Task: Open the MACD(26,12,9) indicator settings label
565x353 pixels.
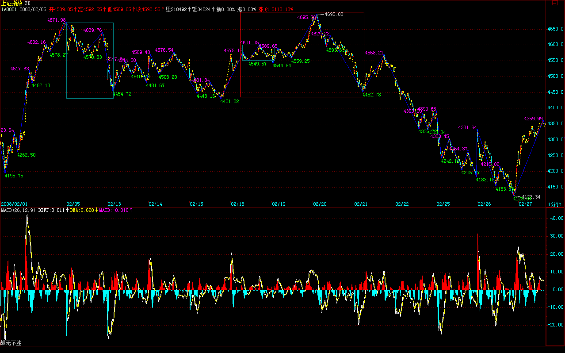Action: [x=18, y=210]
